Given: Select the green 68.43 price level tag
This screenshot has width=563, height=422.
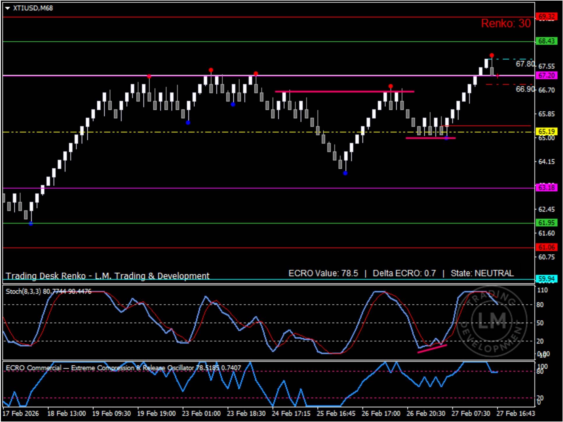Looking at the screenshot, I should (546, 41).
